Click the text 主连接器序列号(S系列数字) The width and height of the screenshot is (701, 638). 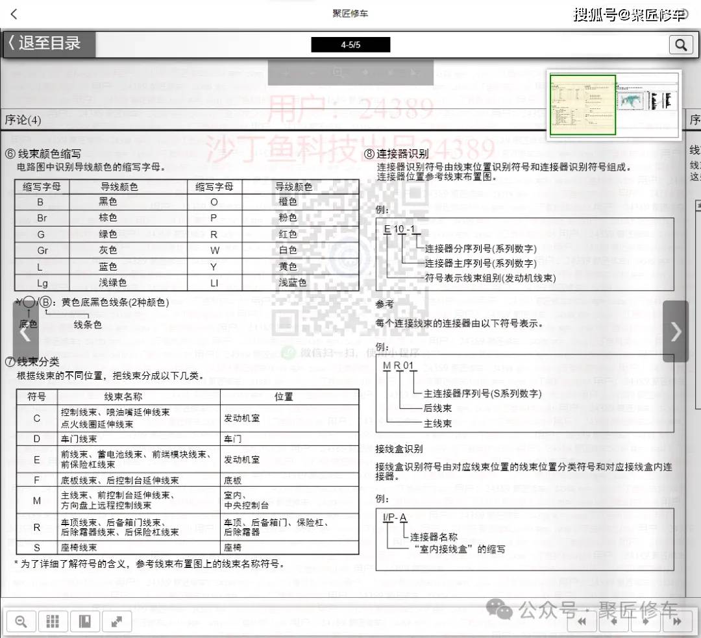coord(482,393)
